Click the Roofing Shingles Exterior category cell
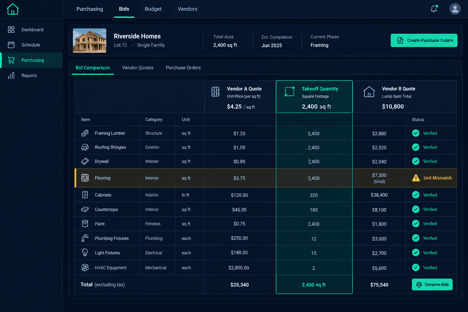 click(x=152, y=147)
